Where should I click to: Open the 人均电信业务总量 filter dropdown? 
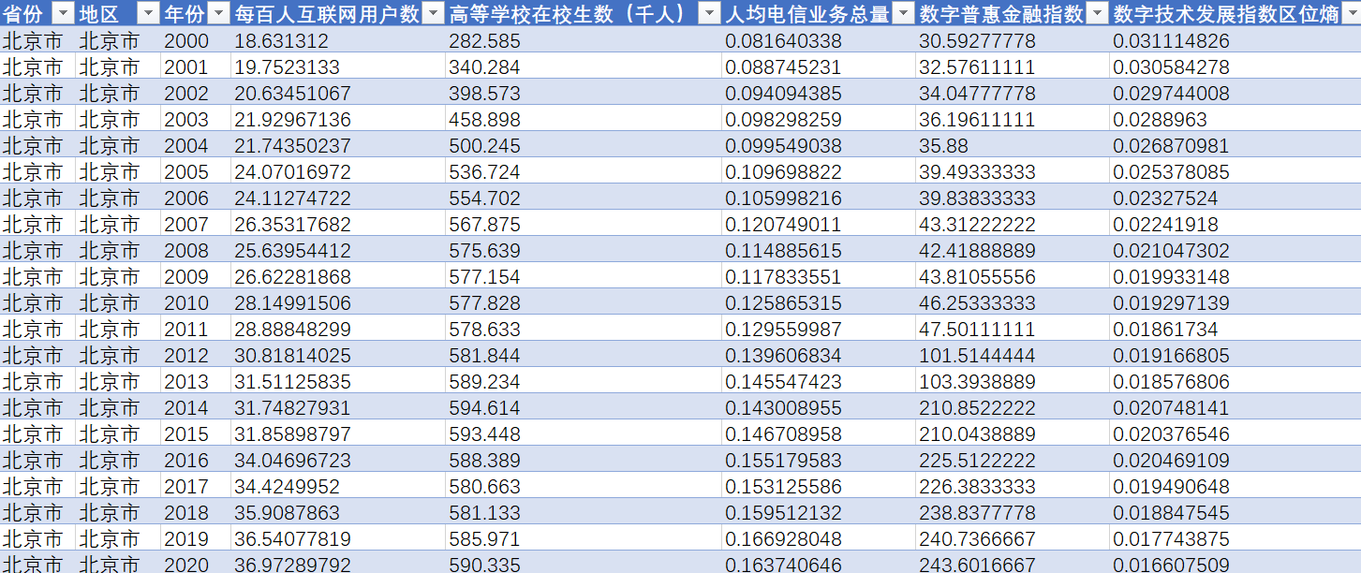(903, 13)
